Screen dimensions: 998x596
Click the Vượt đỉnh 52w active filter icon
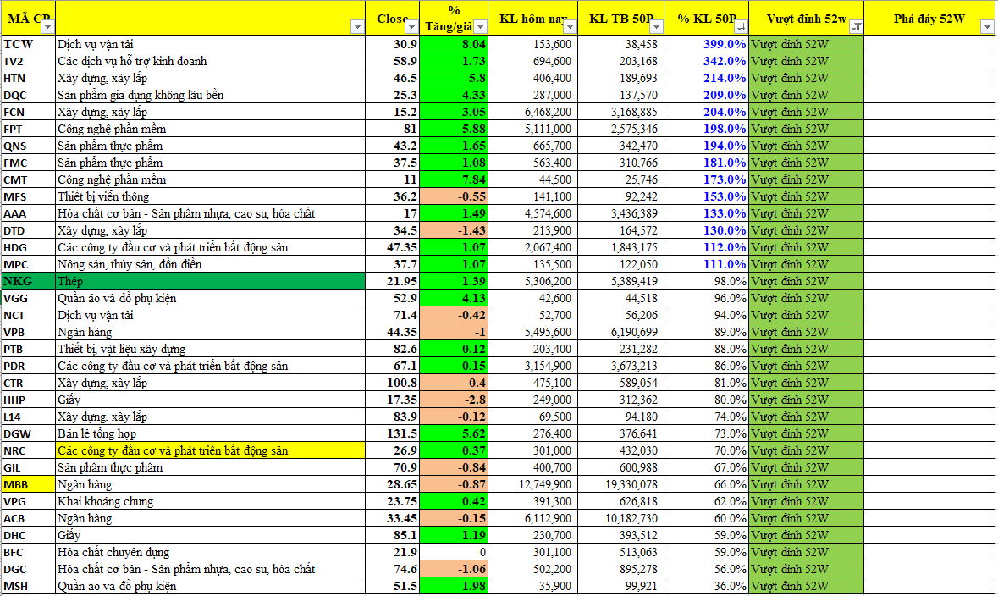click(x=856, y=27)
